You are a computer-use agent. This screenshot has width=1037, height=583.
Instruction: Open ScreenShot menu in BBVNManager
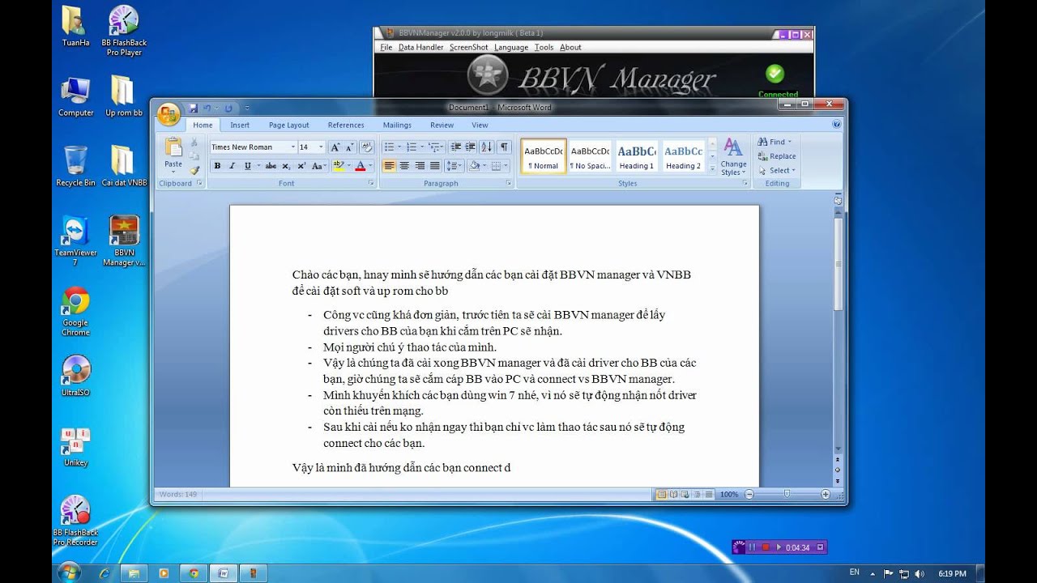(x=469, y=48)
